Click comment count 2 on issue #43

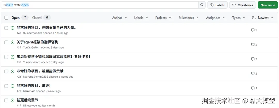256,30
